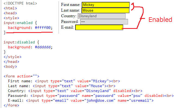
Task: Click the <form action=""> code line
Action: (x=21, y=76)
